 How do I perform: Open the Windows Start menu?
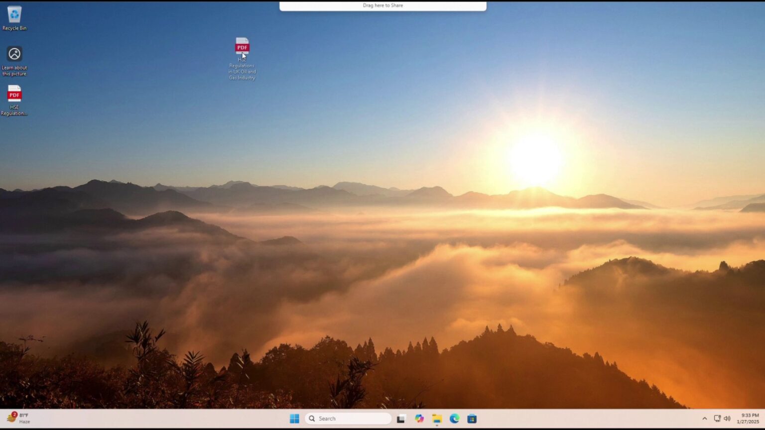(x=294, y=419)
